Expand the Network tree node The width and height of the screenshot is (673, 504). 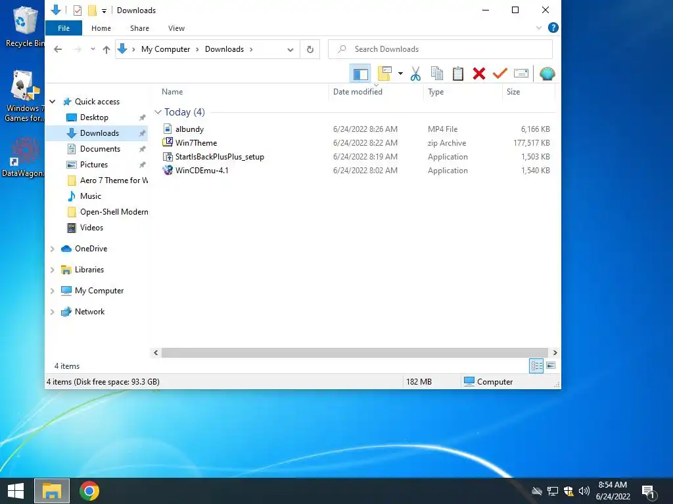tap(53, 312)
